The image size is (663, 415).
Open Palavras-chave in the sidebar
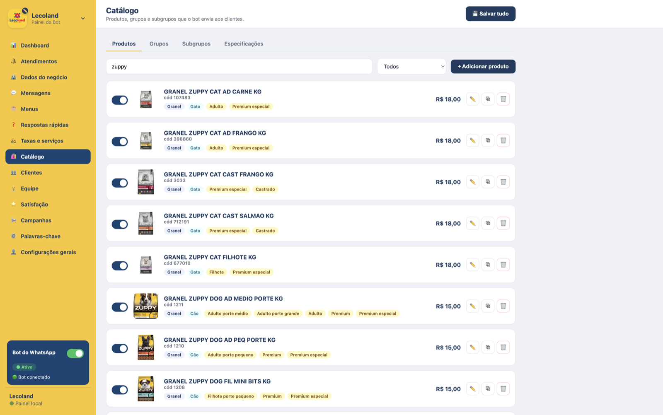[48, 236]
